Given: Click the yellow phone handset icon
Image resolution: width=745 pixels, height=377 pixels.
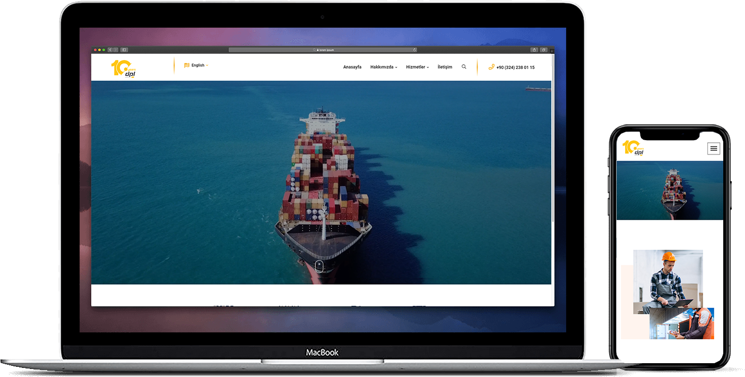Looking at the screenshot, I should click(x=491, y=67).
